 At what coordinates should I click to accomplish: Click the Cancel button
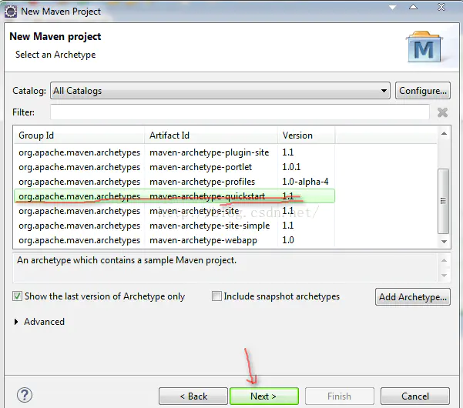click(415, 396)
